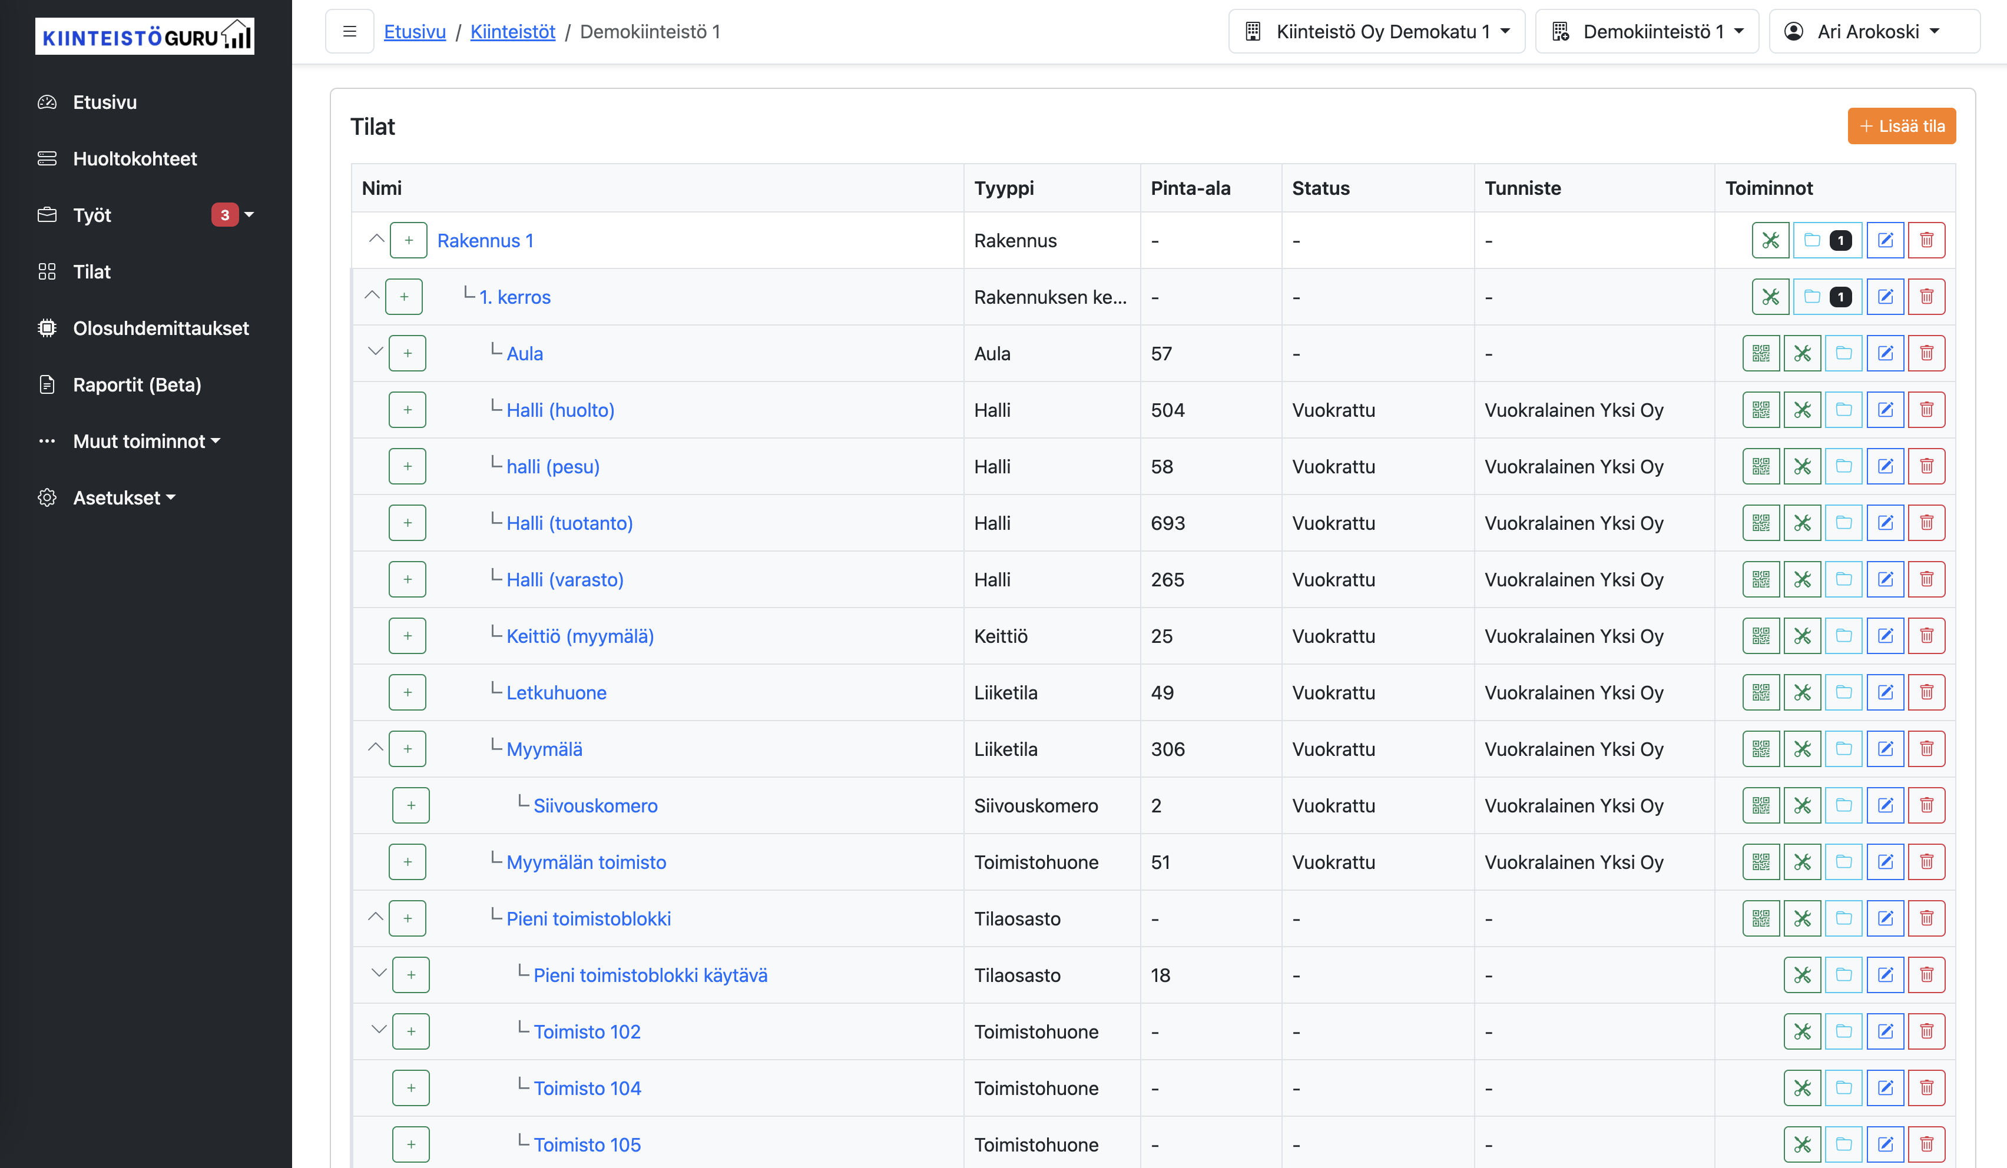Collapse the Rakennus 1 tree node

(376, 239)
